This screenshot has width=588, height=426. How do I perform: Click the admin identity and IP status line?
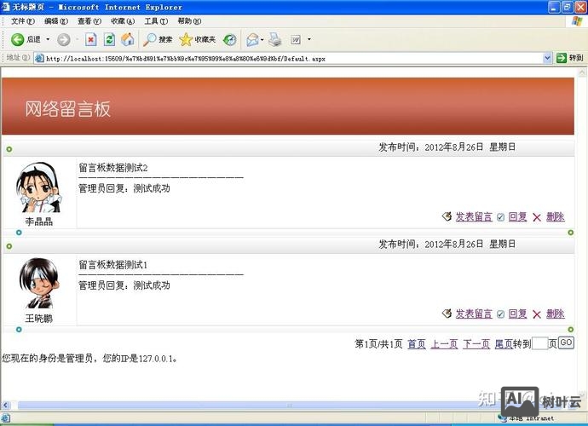click(89, 358)
